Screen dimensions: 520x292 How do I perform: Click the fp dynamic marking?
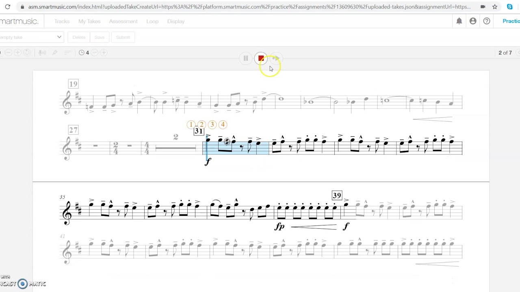click(279, 227)
